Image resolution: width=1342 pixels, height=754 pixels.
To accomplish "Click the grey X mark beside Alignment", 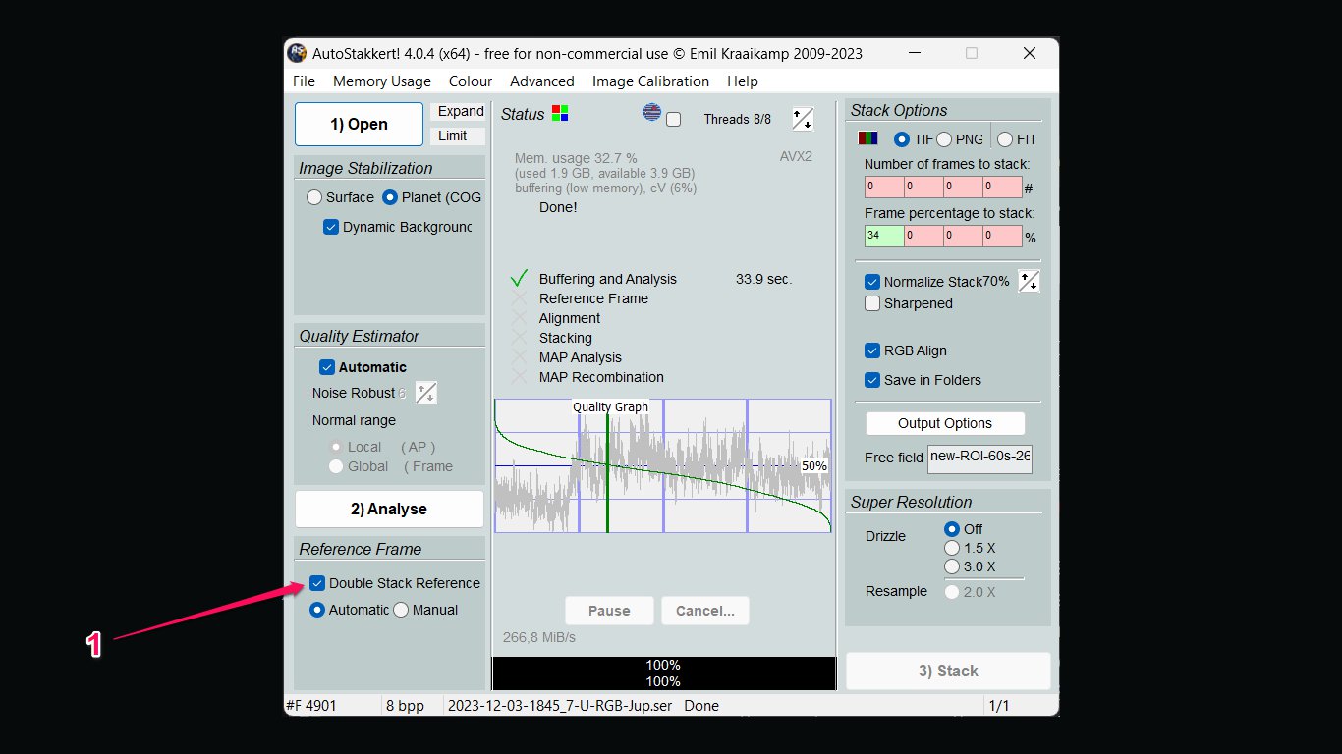I will (x=520, y=318).
